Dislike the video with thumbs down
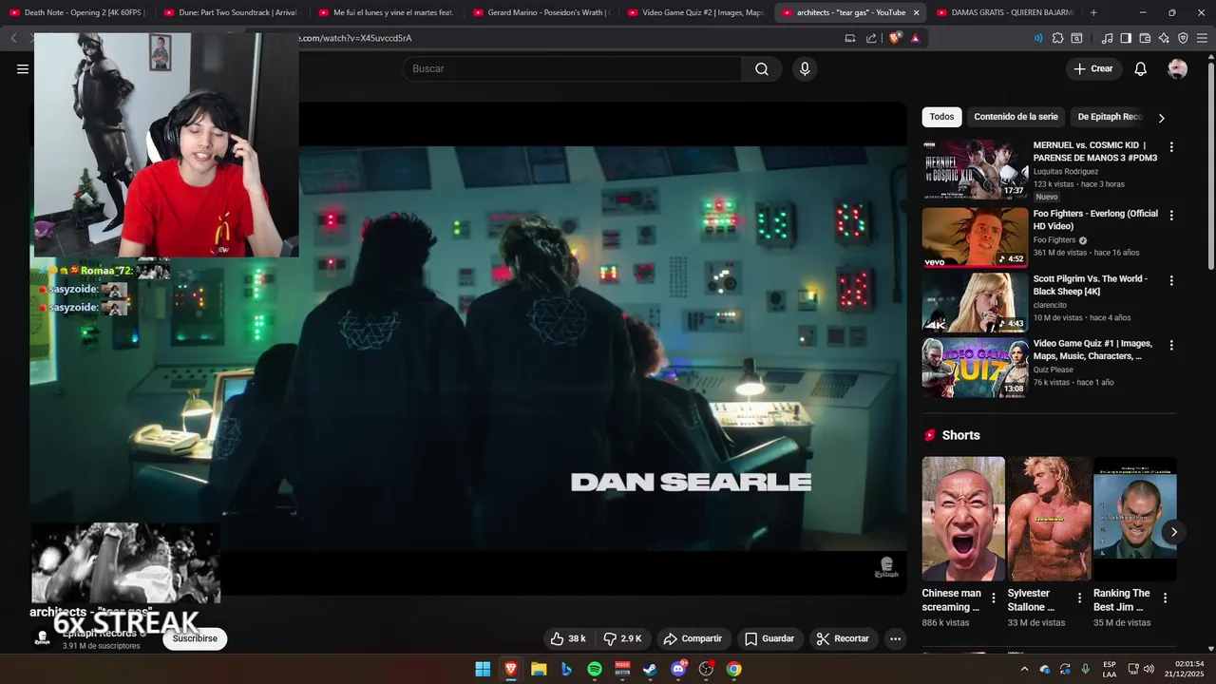The image size is (1216, 684). click(x=622, y=638)
